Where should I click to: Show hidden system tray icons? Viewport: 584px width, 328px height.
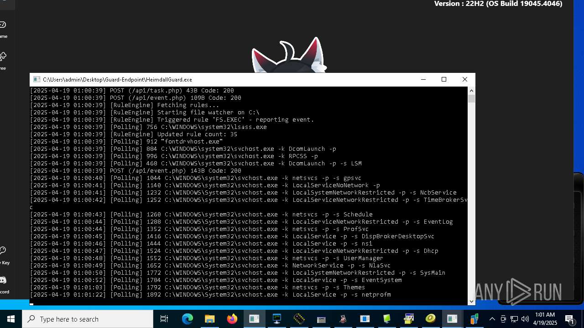(492, 319)
